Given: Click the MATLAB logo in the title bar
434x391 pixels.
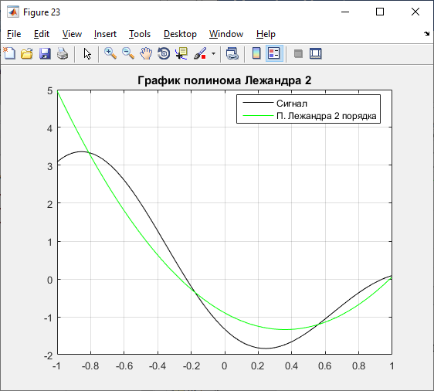Looking at the screenshot, I should (13, 12).
